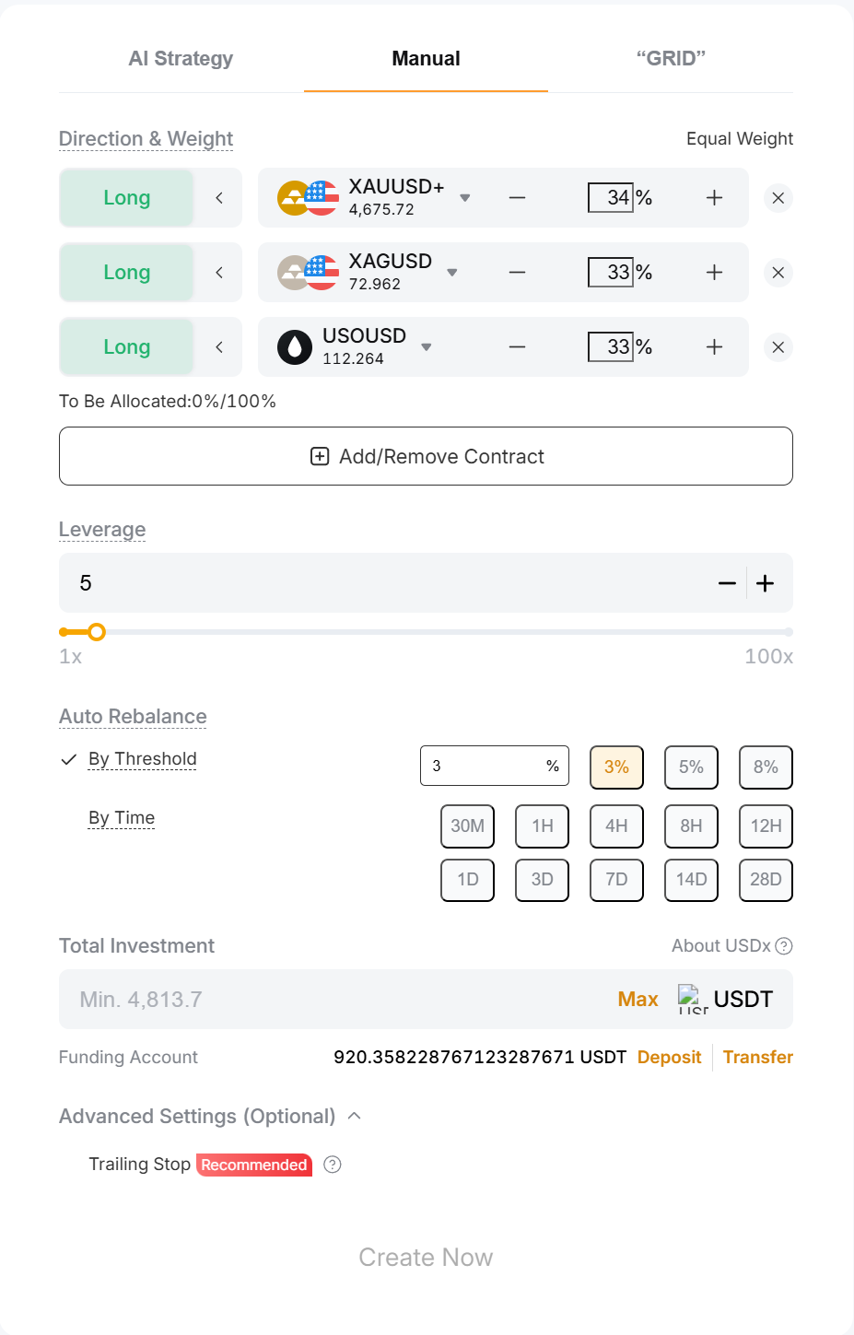Increase XAUUSD+ weight with plus icon
This screenshot has width=854, height=1335.
pyautogui.click(x=714, y=198)
